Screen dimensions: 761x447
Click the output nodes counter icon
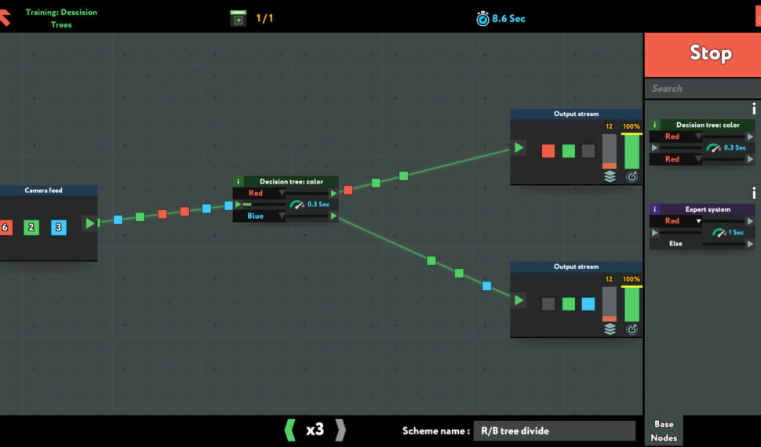(x=238, y=18)
